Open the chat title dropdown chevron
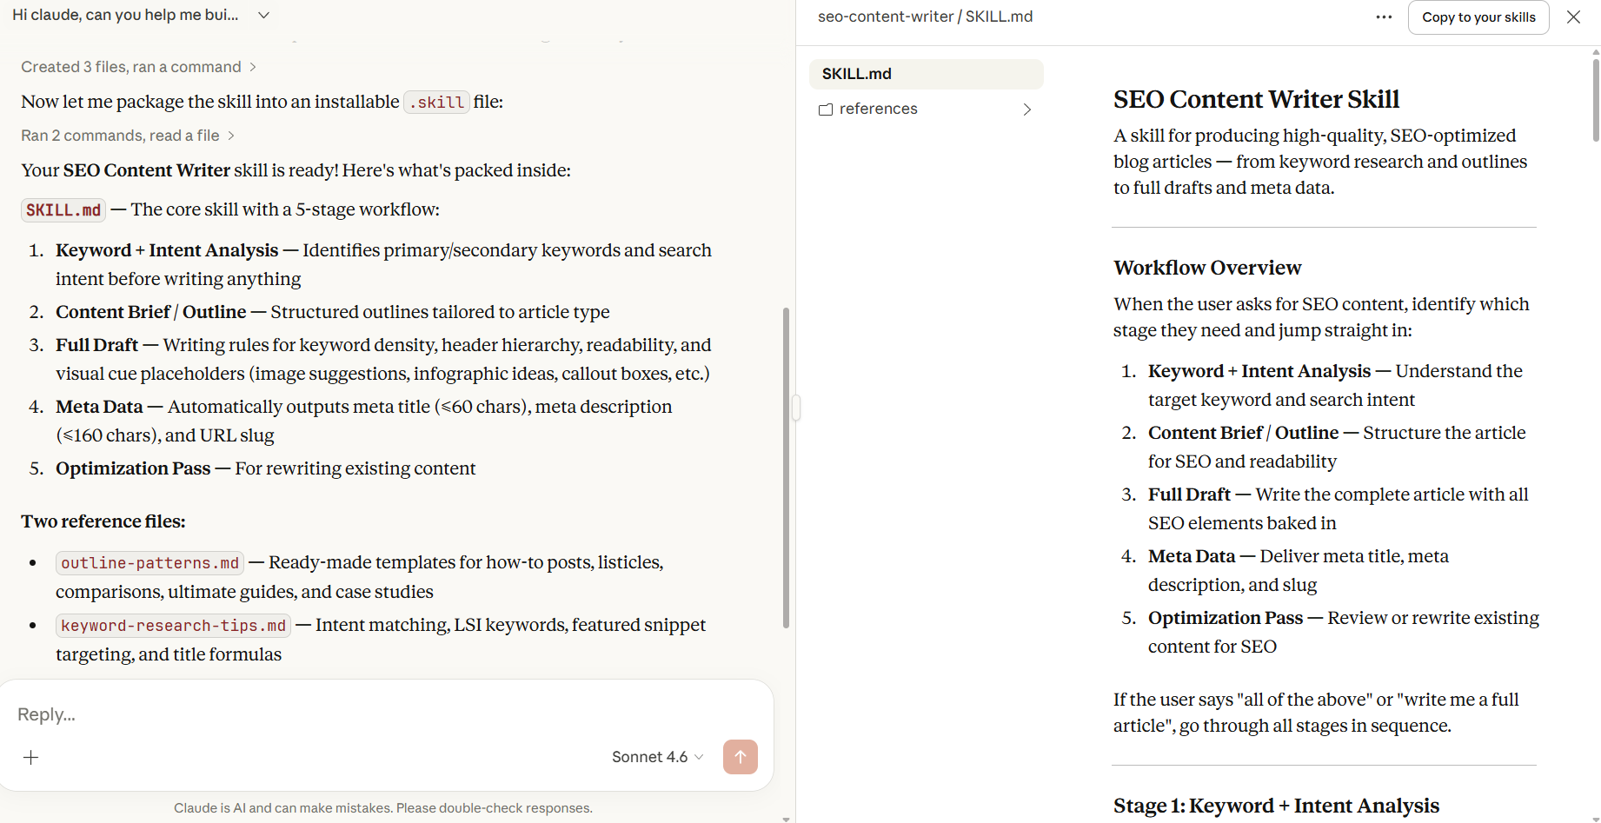Screen dimensions: 1601x823 click(264, 16)
